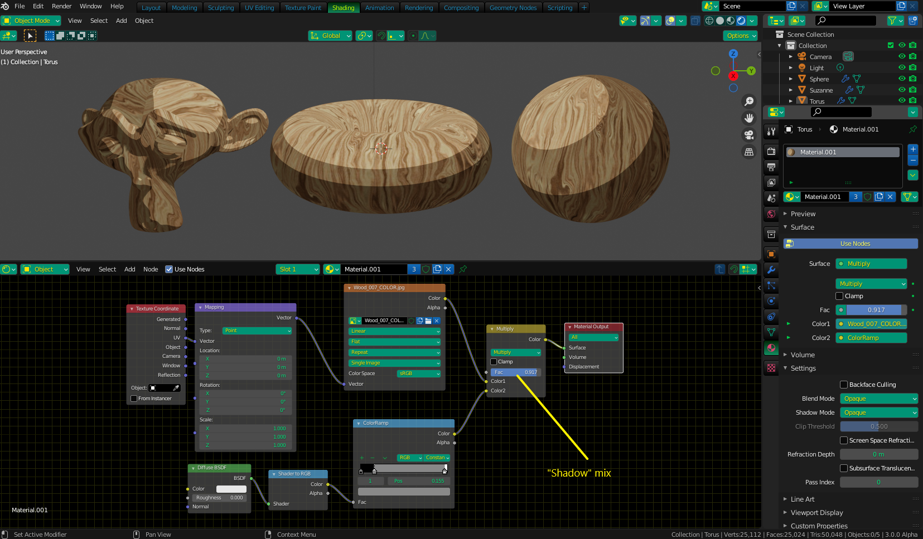Enable From Instancer on Texture Coordinate node
The width and height of the screenshot is (923, 539).
click(134, 399)
